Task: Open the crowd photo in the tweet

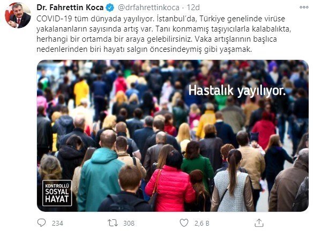Action: (x=173, y=136)
